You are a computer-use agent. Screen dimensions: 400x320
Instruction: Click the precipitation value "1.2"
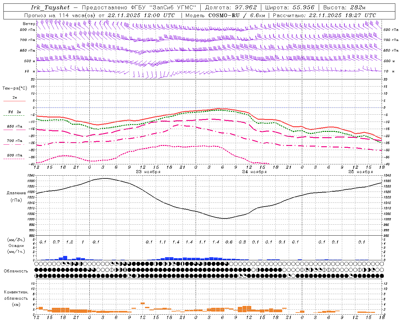(x=69, y=242)
